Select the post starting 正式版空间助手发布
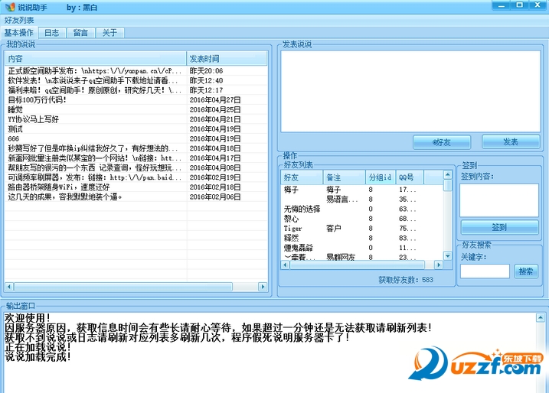549x393 pixels. tap(136, 71)
